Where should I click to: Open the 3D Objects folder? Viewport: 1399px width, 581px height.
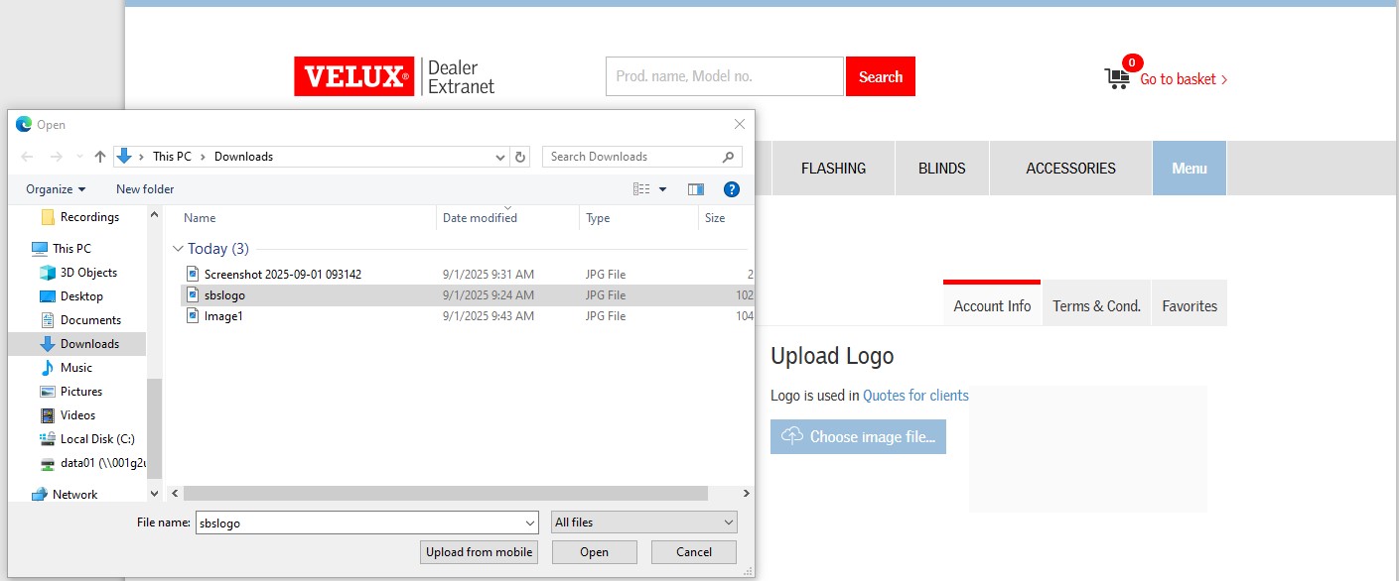(88, 273)
